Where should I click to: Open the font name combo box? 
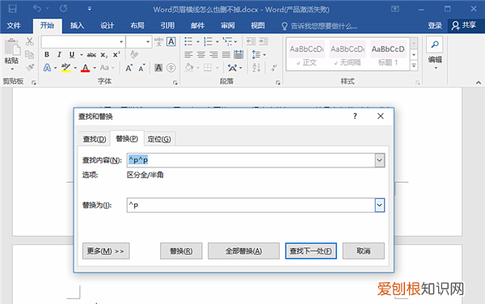pyautogui.click(x=83, y=42)
